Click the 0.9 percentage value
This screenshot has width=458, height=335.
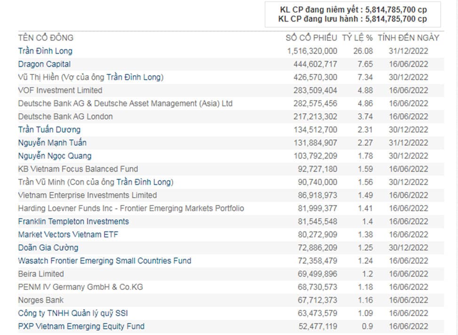point(367,326)
